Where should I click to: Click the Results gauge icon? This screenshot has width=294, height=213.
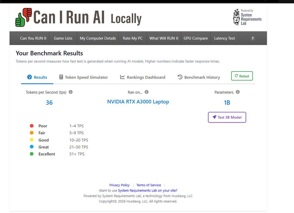(29, 77)
